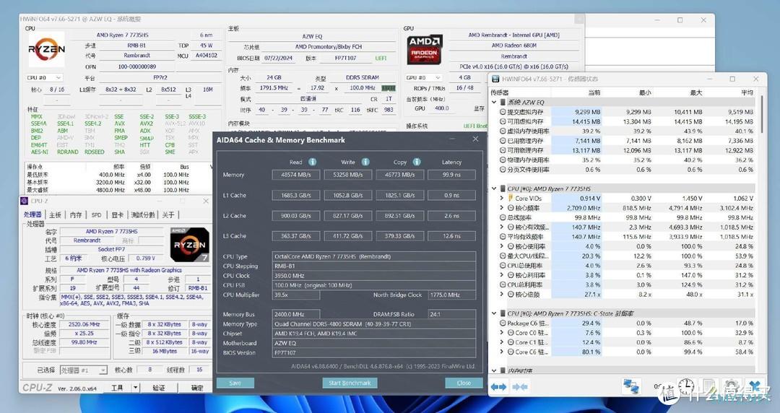
Task: Click the BIOS date 07/22/2024 in HWiNFO summary
Action: pos(278,58)
